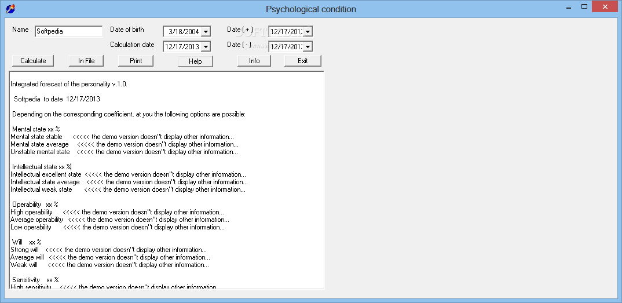Click the 'Depending on the corresponding coefficient' line
Viewport: 622px width, 303px height.
129,114
